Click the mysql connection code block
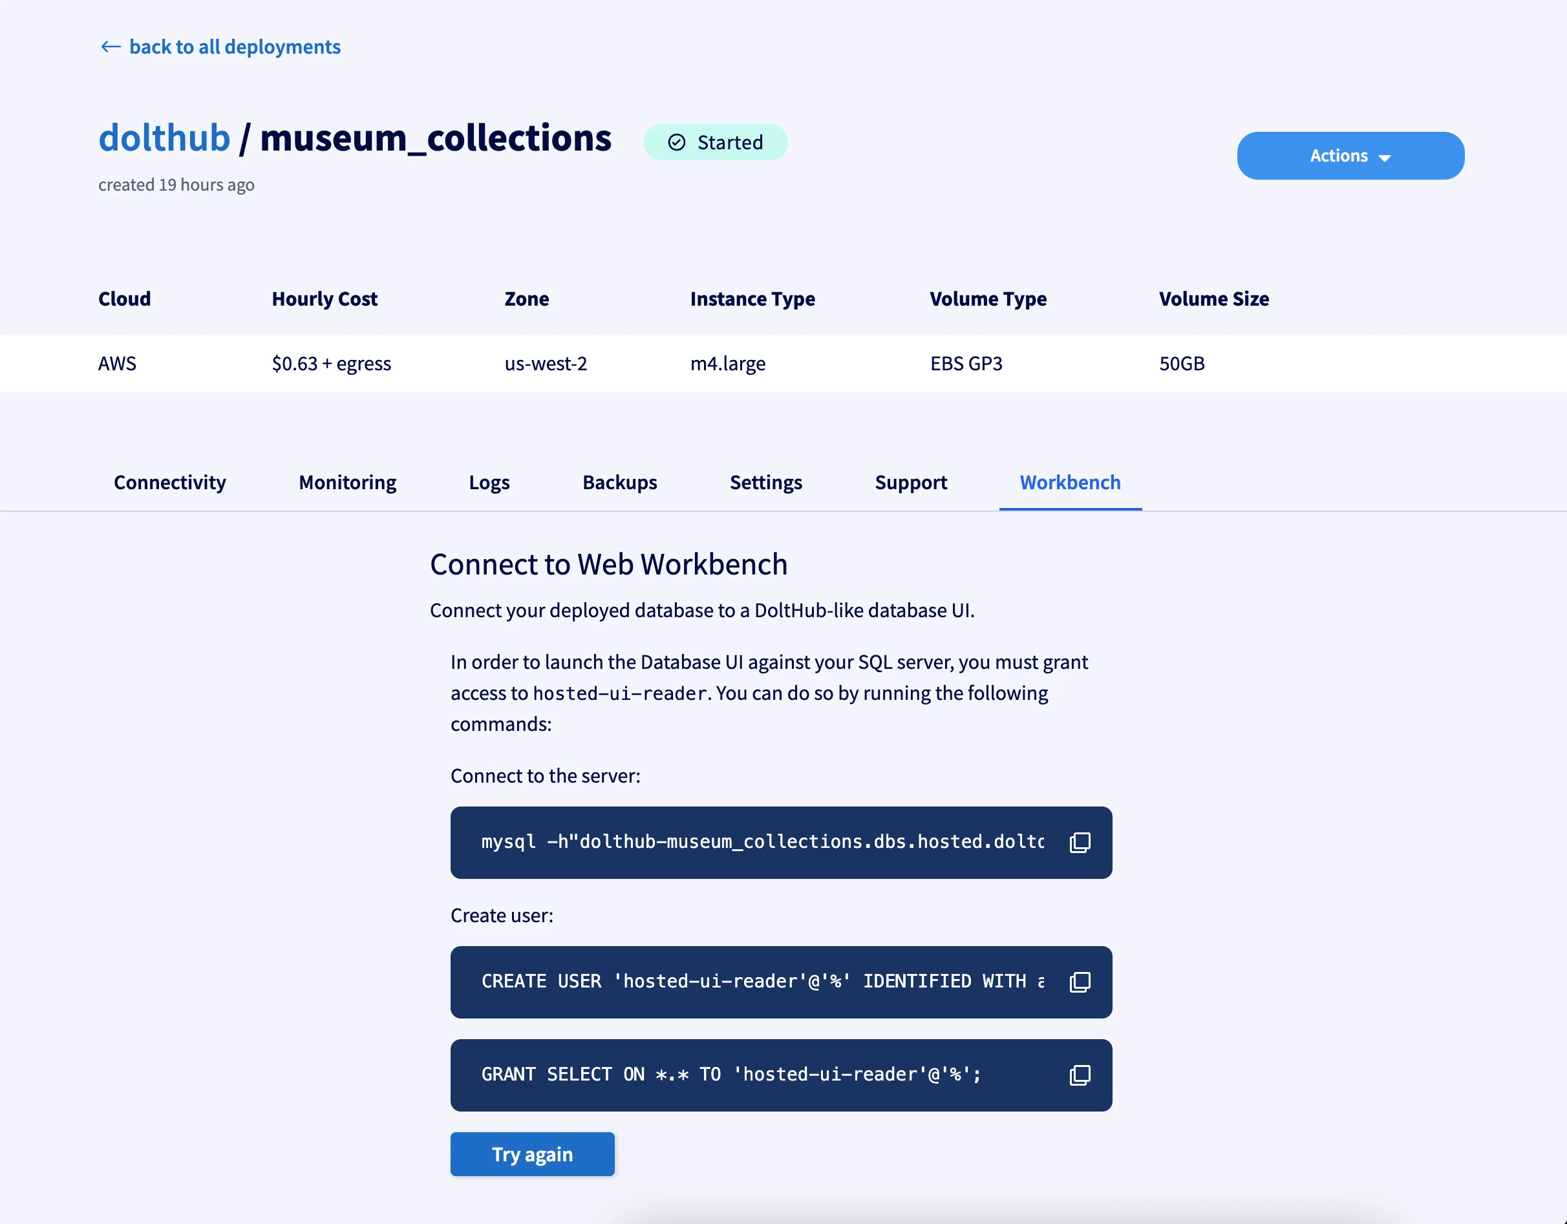 (762, 842)
